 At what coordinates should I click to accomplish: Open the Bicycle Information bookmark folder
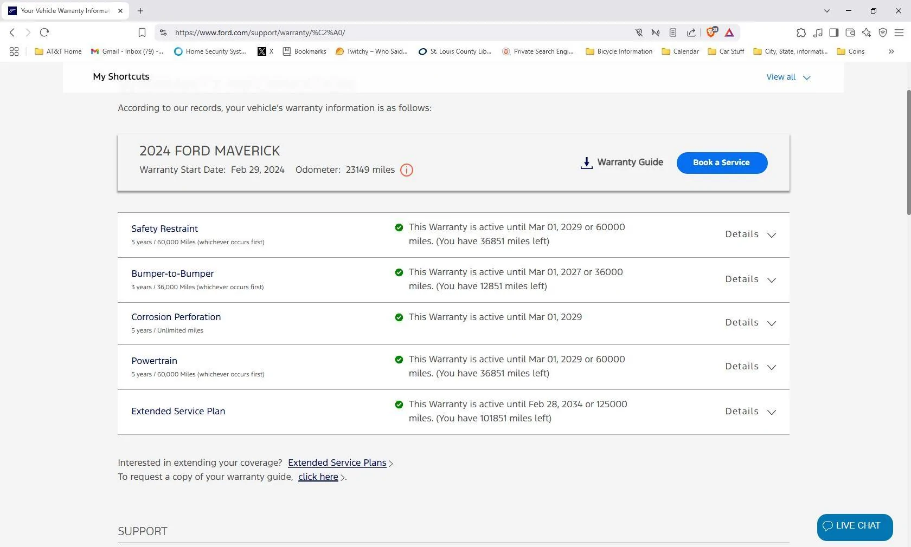click(619, 51)
